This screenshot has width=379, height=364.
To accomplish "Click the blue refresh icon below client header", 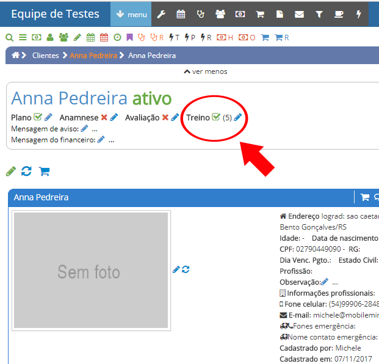I will (x=26, y=171).
